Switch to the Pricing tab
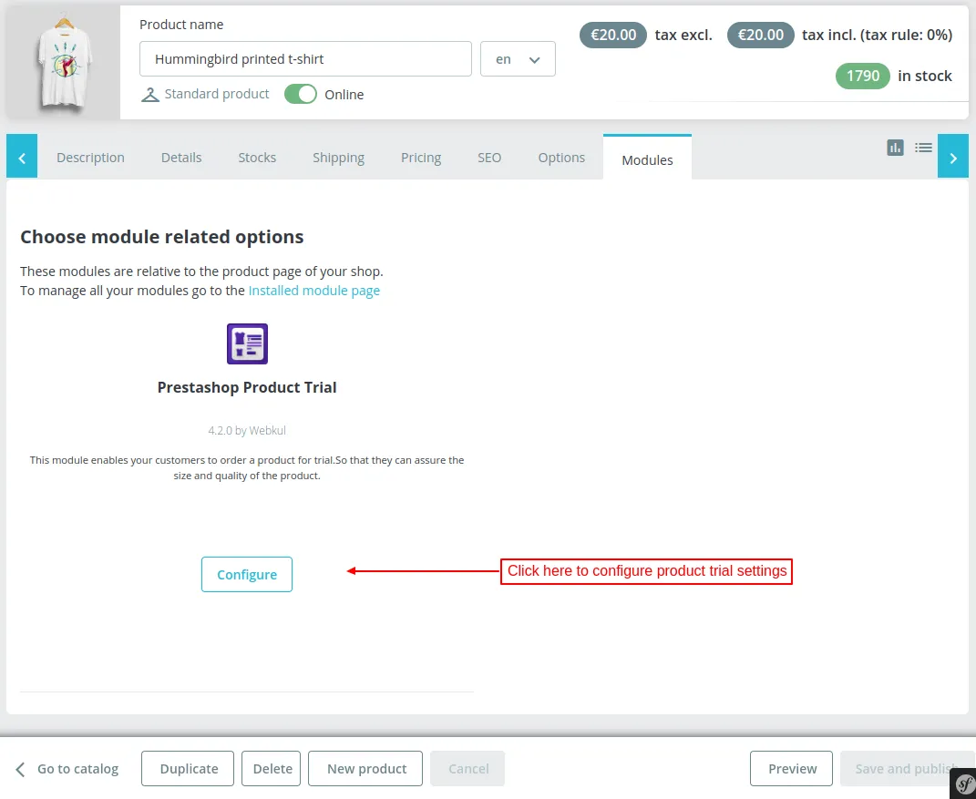Screen dimensions: 976x799 421,158
